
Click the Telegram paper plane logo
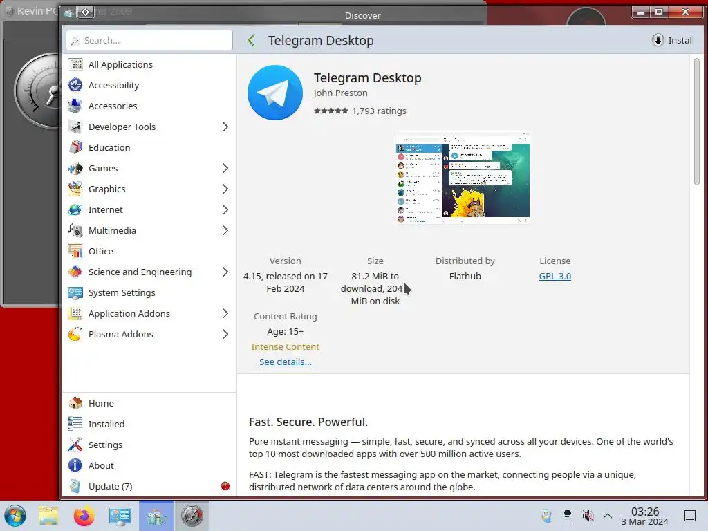tap(275, 93)
